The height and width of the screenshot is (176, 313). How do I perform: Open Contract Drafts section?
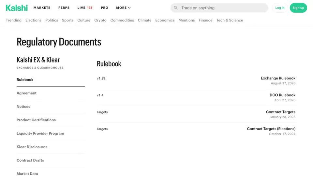pyautogui.click(x=51, y=160)
